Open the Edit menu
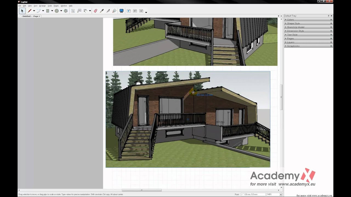 (24, 6)
